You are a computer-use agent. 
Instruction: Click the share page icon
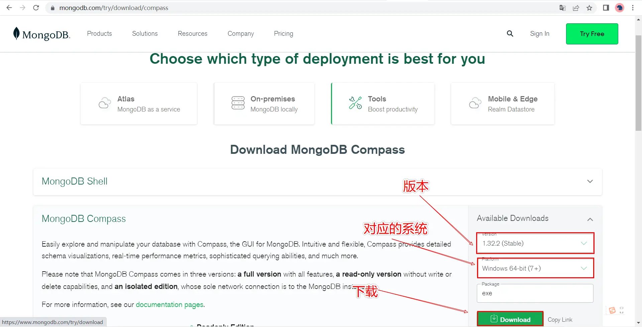coord(576,8)
